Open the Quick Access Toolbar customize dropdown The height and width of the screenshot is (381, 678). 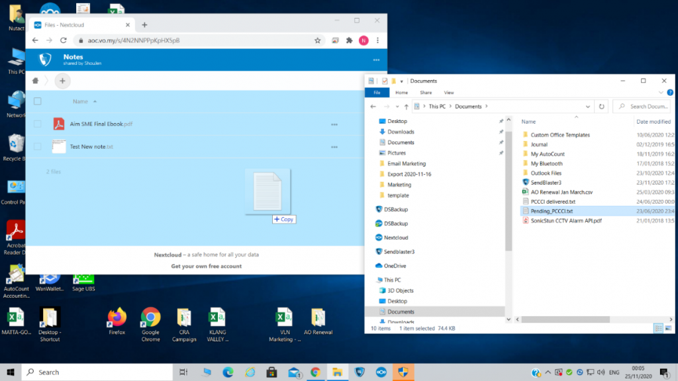(402, 81)
